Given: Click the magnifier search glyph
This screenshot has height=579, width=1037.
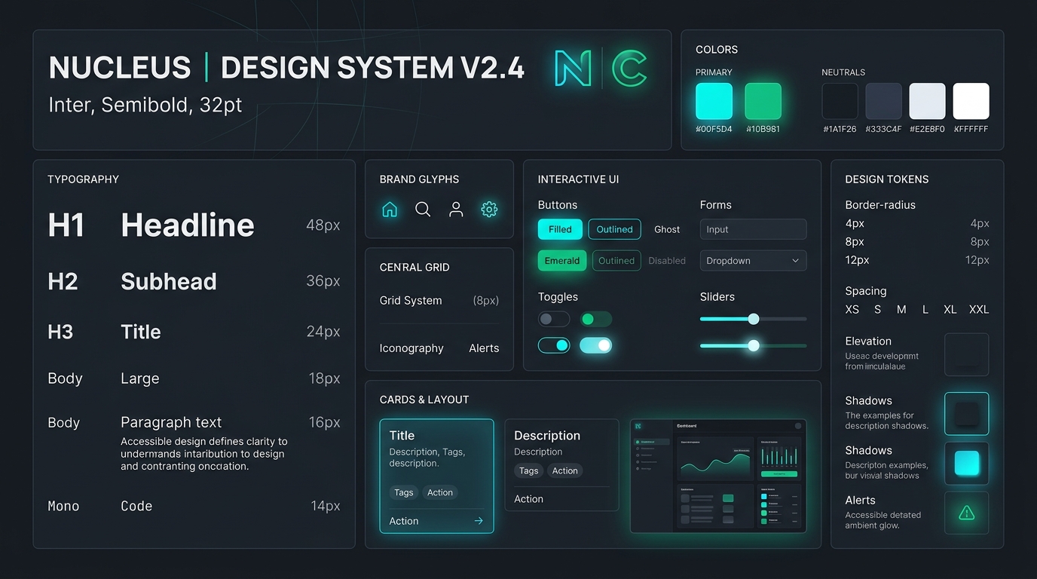Looking at the screenshot, I should pos(423,210).
